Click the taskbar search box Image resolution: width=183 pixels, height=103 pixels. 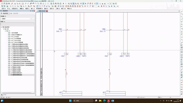[83, 101]
